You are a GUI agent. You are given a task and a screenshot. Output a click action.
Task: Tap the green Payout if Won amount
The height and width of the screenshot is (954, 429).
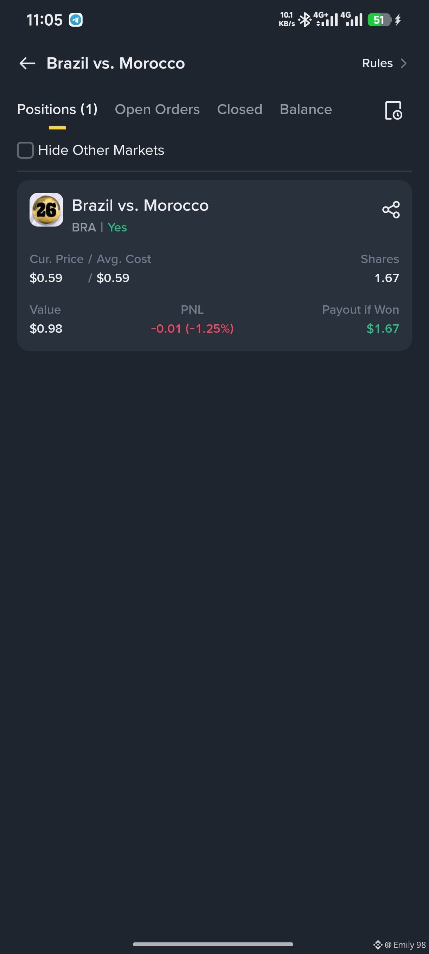(383, 329)
